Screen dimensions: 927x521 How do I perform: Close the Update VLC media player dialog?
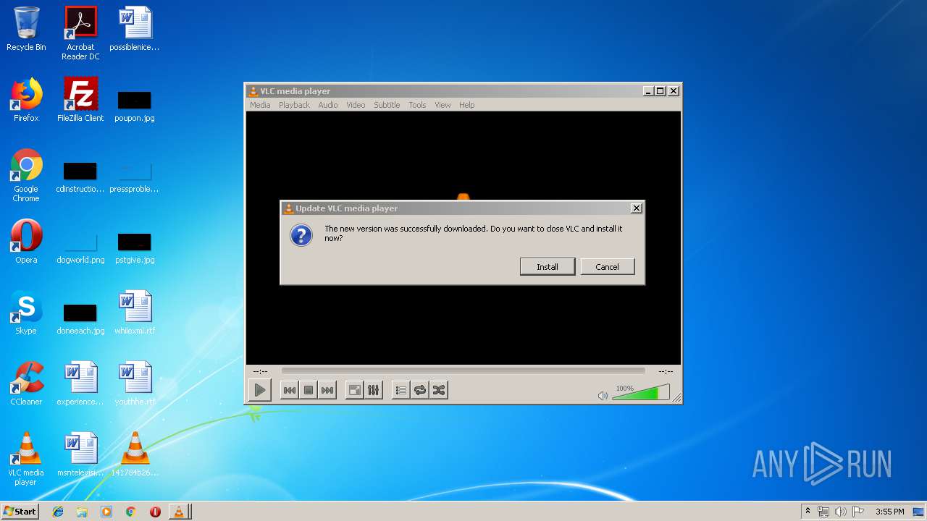point(637,208)
